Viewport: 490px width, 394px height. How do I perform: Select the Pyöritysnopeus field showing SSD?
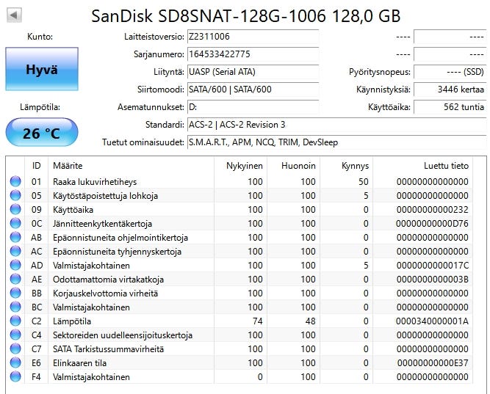450,72
